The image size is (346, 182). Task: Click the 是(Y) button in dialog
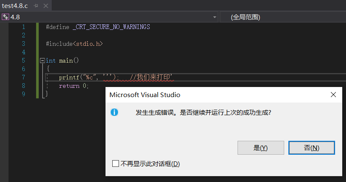[261, 148]
